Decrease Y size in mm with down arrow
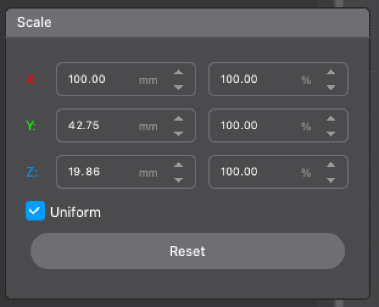Image resolution: width=379 pixels, height=307 pixels. pyautogui.click(x=179, y=134)
